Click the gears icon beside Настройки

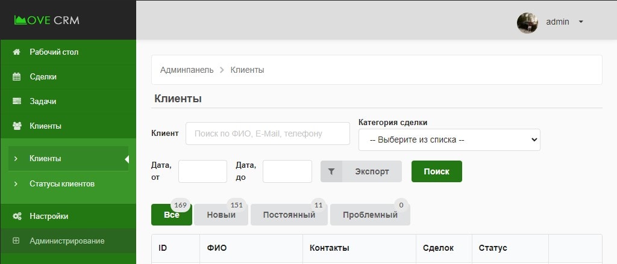16,216
